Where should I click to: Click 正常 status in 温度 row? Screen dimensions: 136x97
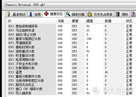[x=129, y=72]
